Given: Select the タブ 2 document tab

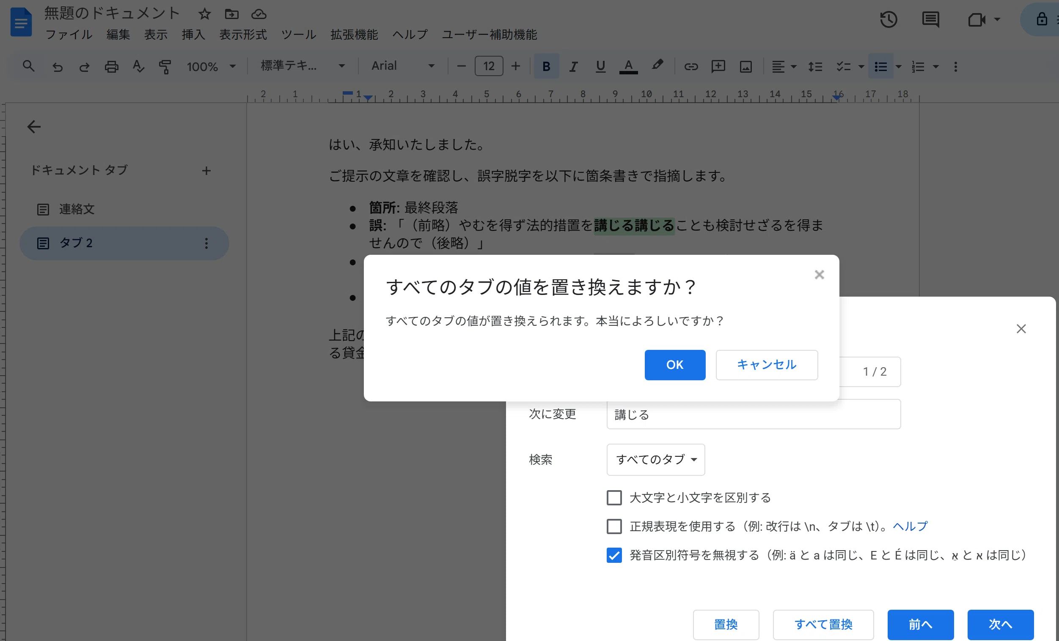Looking at the screenshot, I should [124, 243].
